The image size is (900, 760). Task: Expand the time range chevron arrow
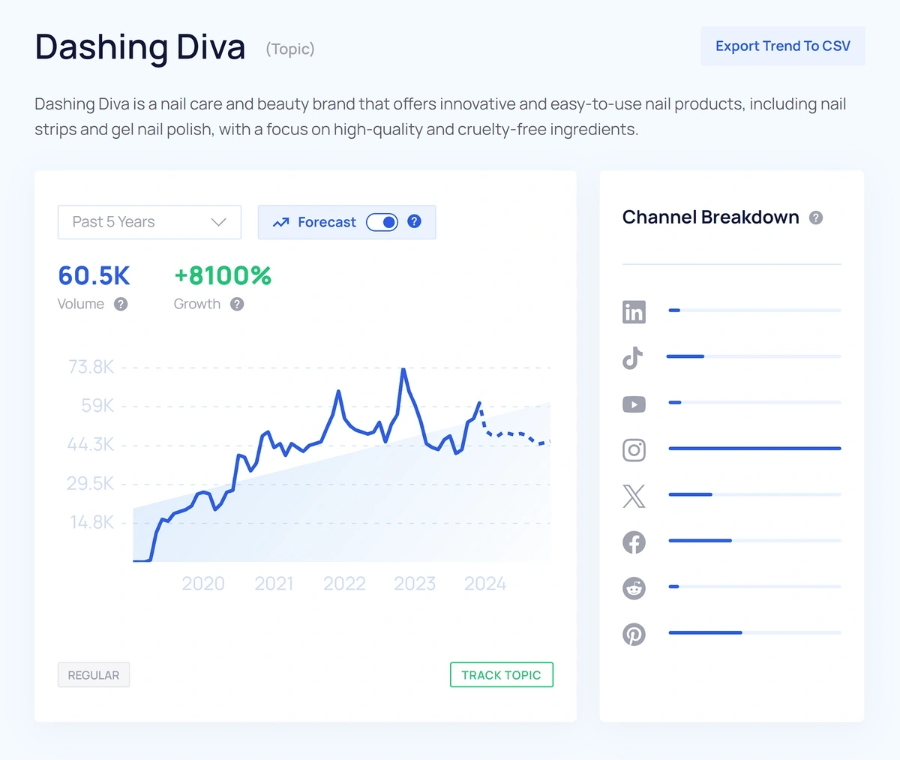coord(218,222)
